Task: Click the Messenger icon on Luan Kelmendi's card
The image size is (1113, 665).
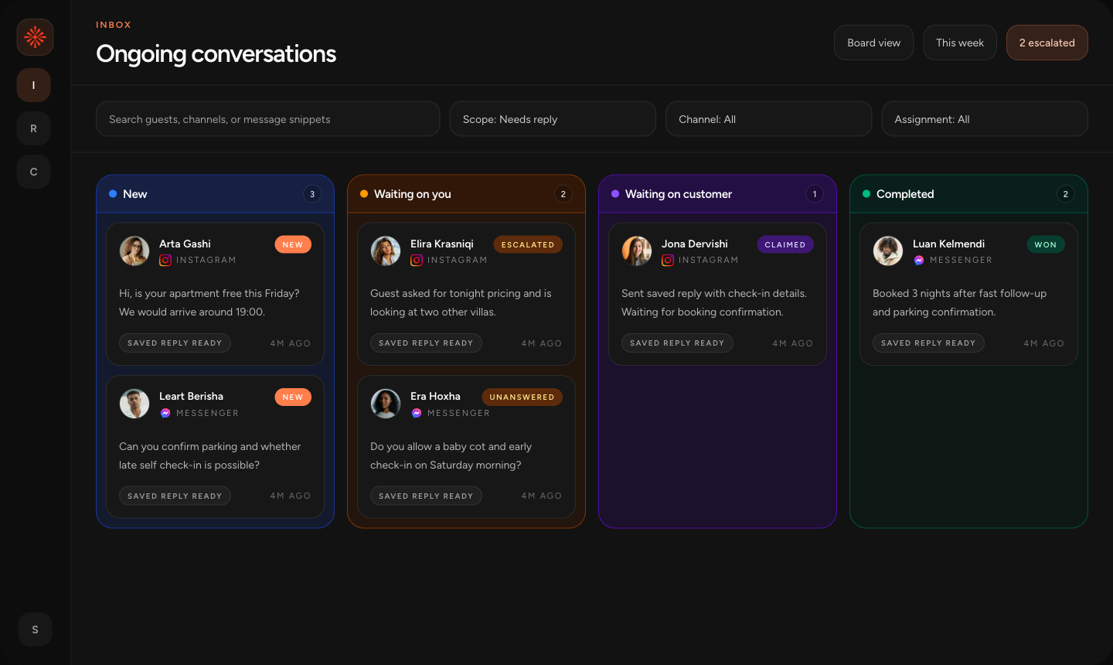Action: 918,261
